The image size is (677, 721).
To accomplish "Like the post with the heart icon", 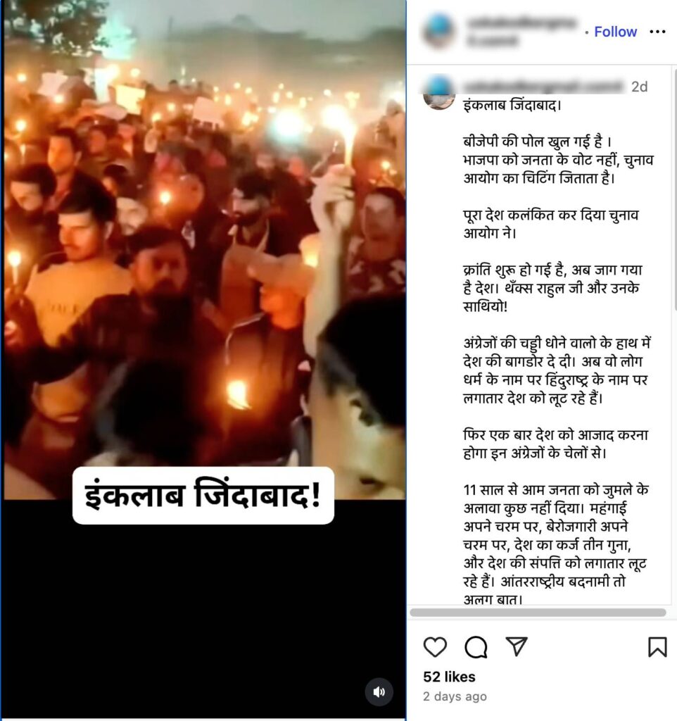I will point(435,647).
